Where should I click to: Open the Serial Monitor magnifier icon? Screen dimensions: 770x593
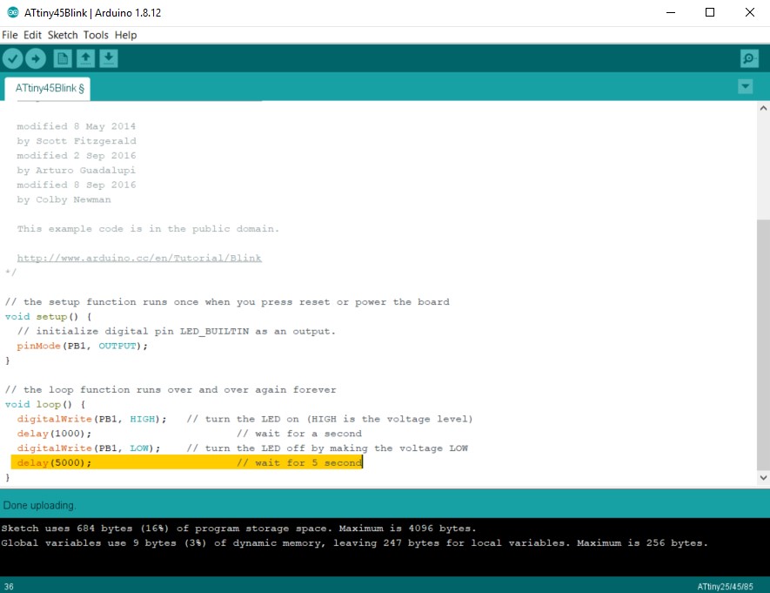coord(749,58)
